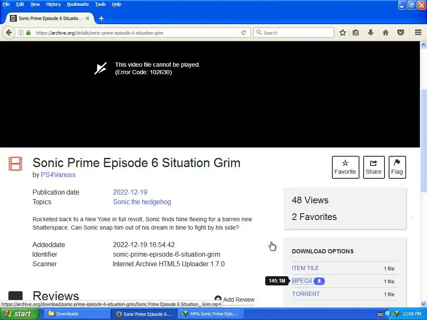Click the MPEG4 blue download icon
Screen dimensions: 427x320
(x=319, y=281)
